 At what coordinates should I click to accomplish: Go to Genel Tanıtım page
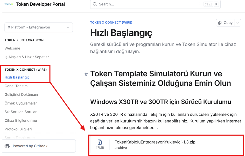point(16,86)
